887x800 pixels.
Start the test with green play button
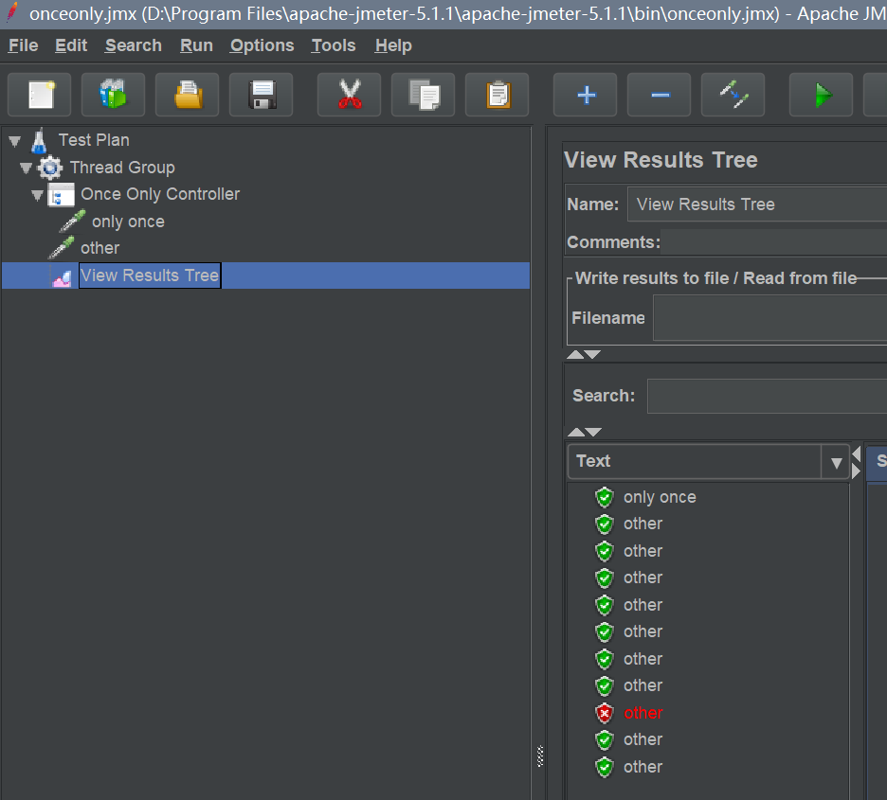tap(822, 95)
